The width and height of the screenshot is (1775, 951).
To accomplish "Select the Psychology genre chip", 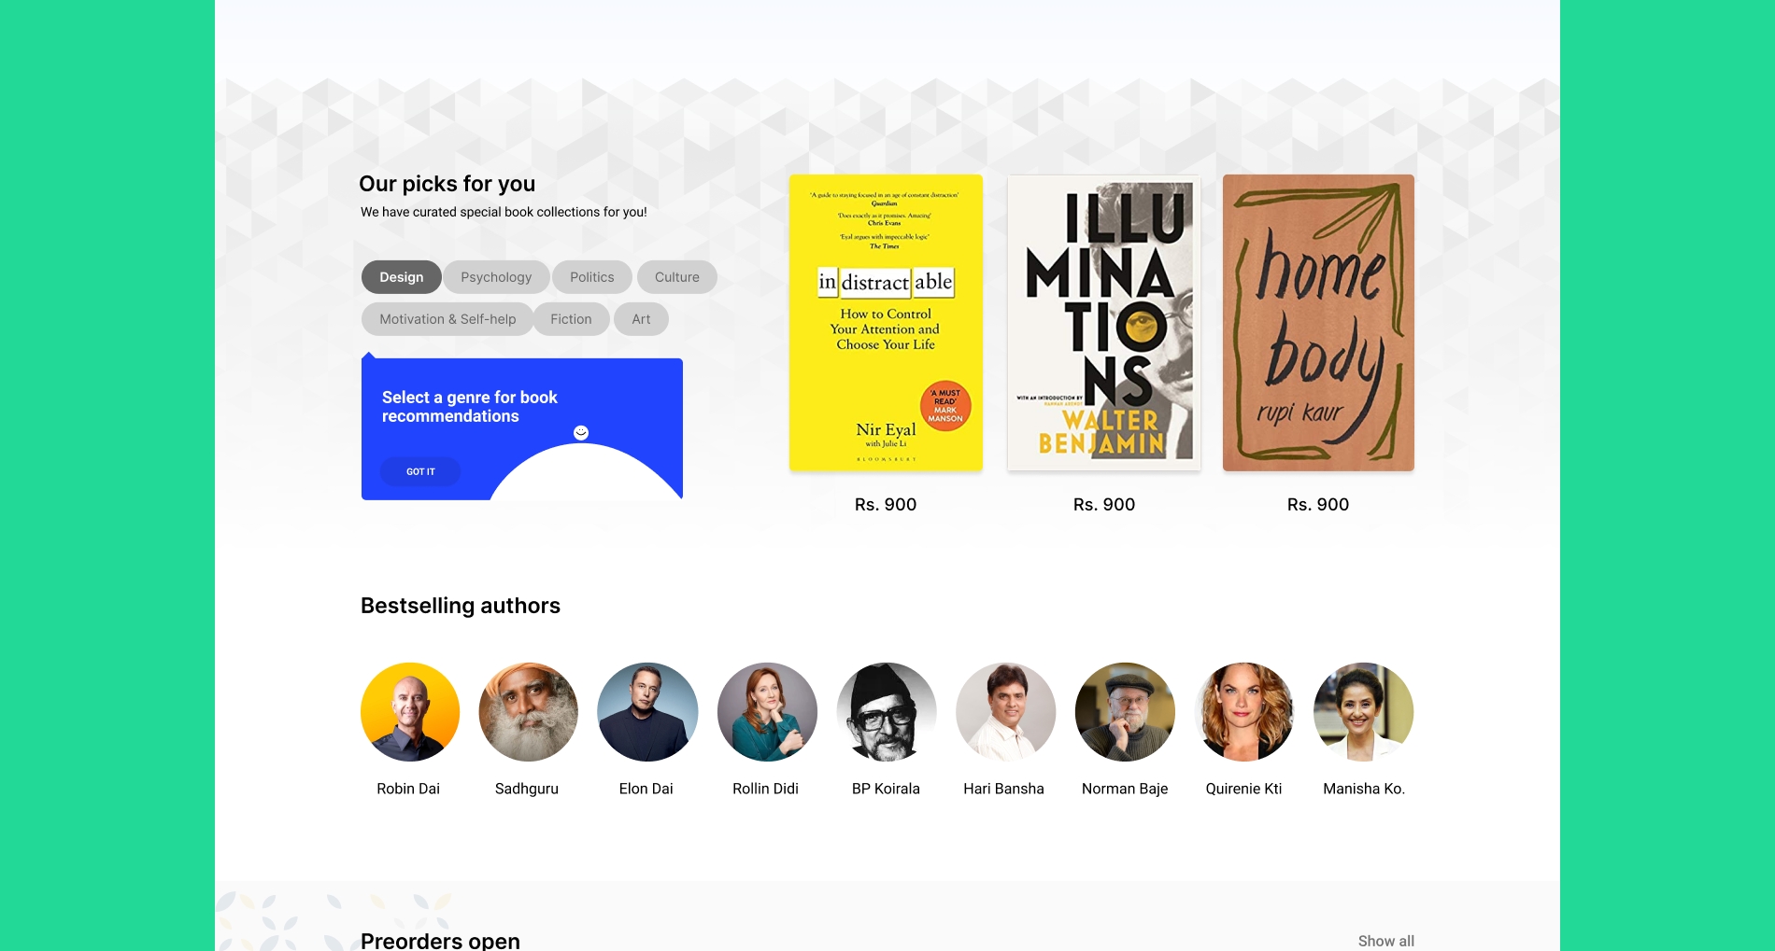I will (496, 277).
